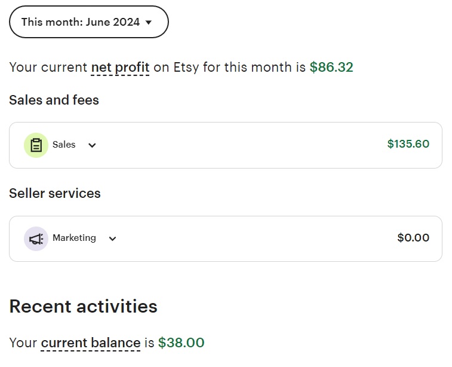452x367 pixels.
Task: Expand the Marketing row chevron
Action: click(x=112, y=238)
